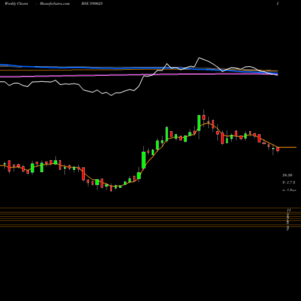Click the "11" label above the orange lines
This screenshot has width=301, height=301.
point(289,210)
